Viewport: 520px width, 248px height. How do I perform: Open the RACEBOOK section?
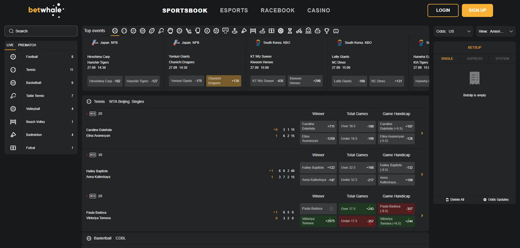(278, 10)
